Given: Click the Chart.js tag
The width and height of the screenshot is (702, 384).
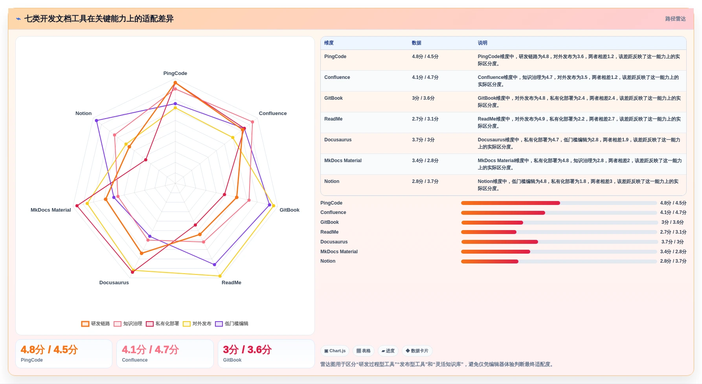Looking at the screenshot, I should tap(335, 351).
